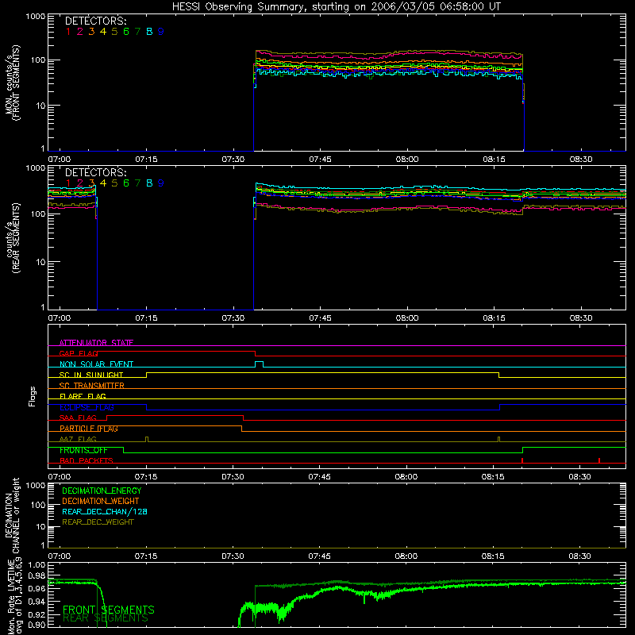Click the 07:15 tick label under decimation panel

pos(146,556)
